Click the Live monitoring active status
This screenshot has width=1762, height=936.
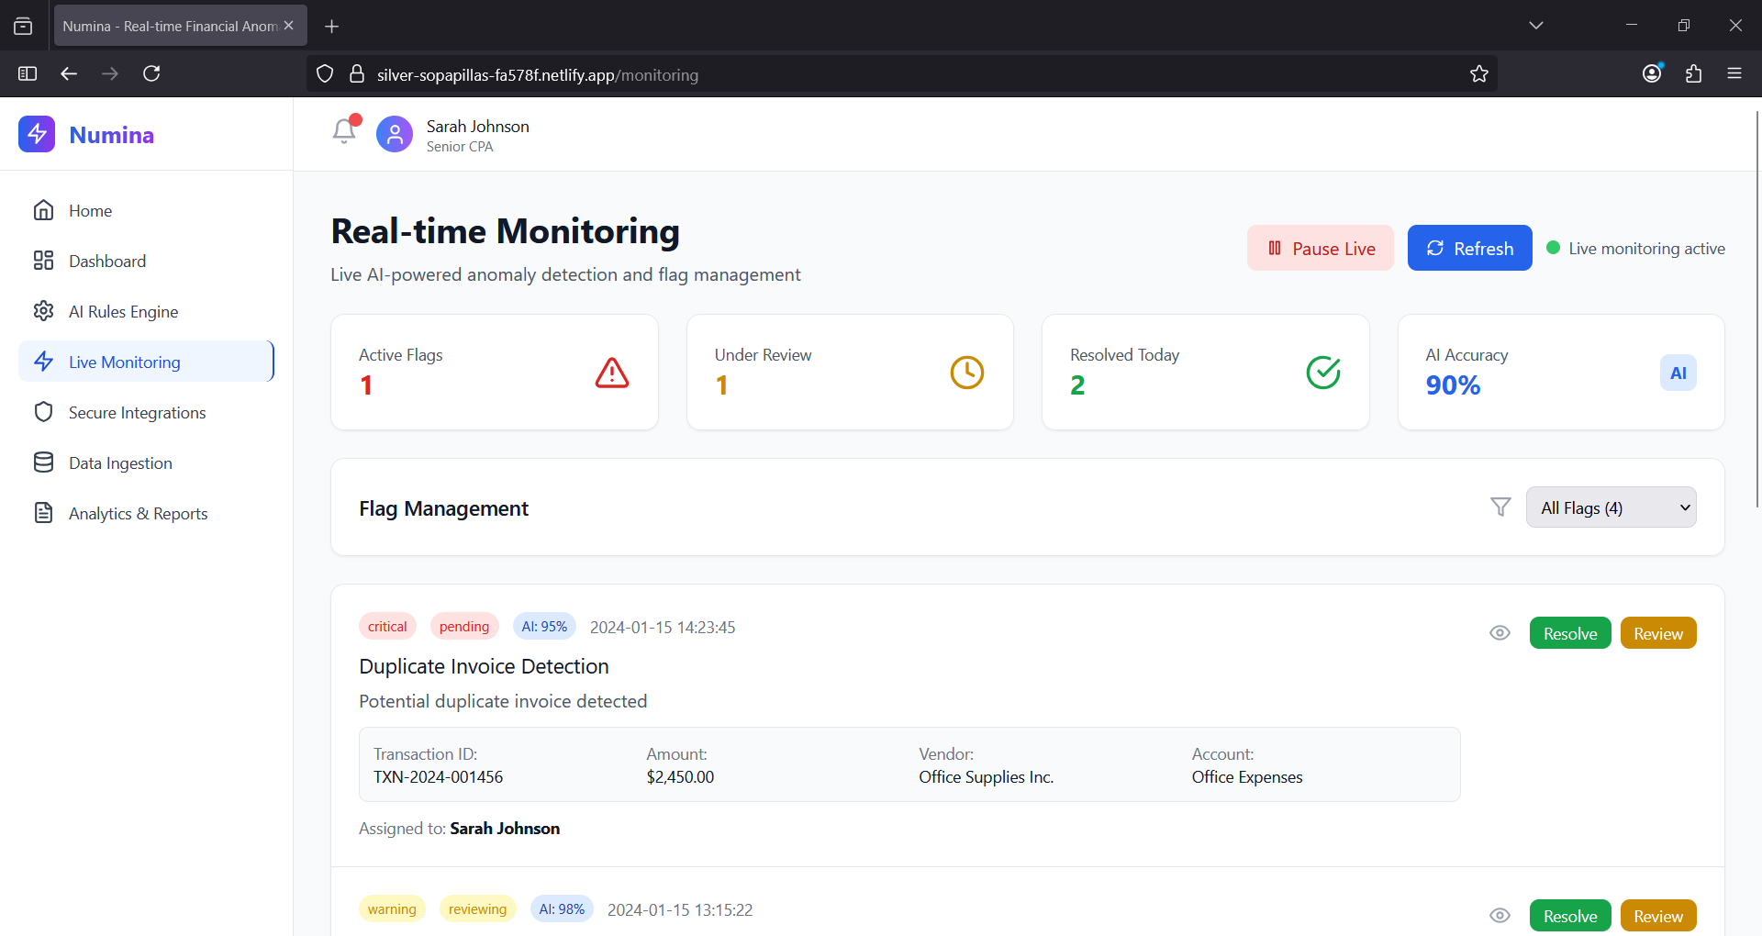click(x=1635, y=249)
